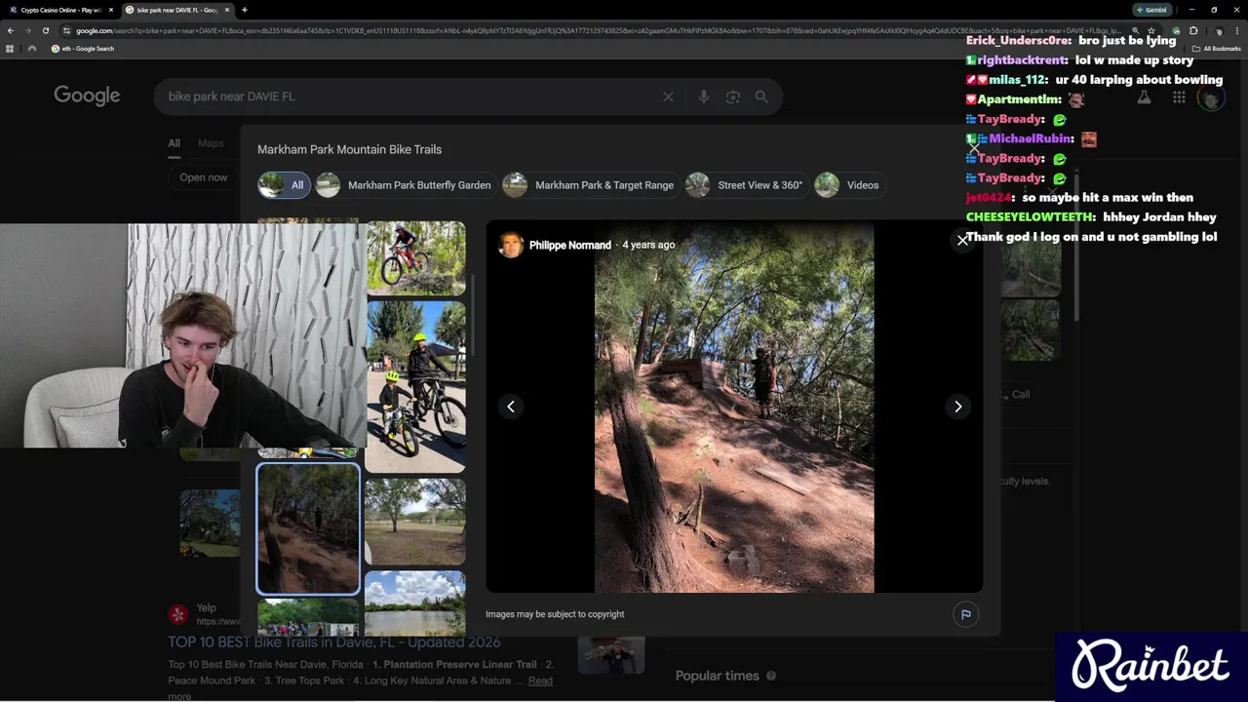Filter photos by Markham Park & Target Range
Image resolution: width=1248 pixels, height=702 pixels.
589,185
